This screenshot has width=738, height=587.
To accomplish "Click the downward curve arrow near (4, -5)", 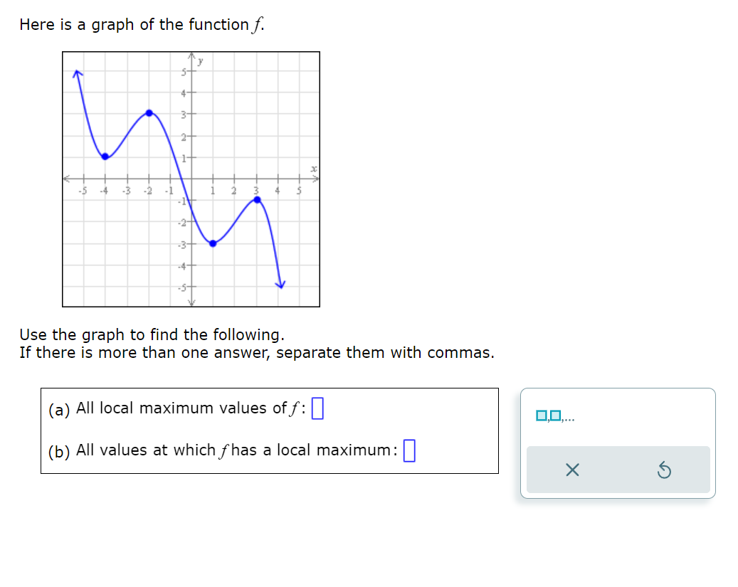I will [280, 283].
